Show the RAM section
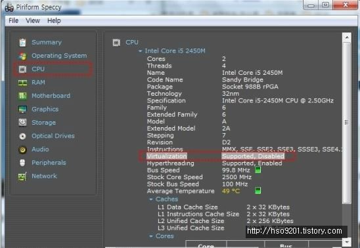Viewport: 360px width, 248px height. (38, 82)
